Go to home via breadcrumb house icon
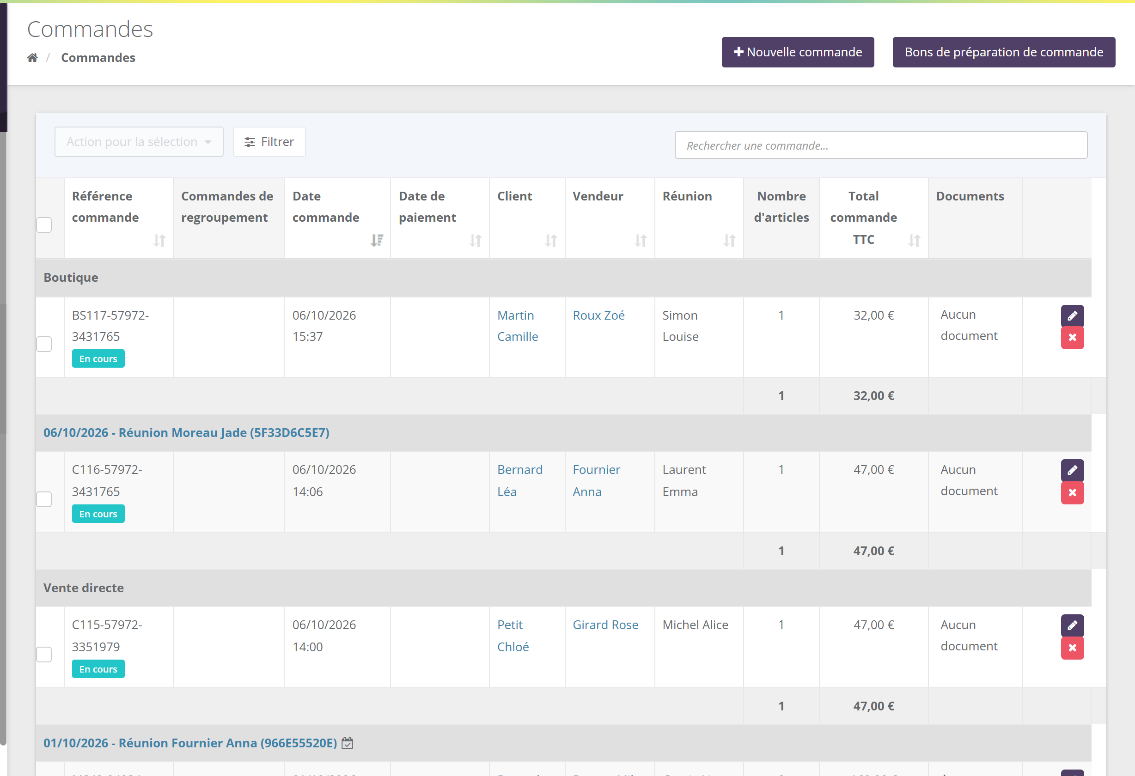This screenshot has height=776, width=1135. point(32,58)
